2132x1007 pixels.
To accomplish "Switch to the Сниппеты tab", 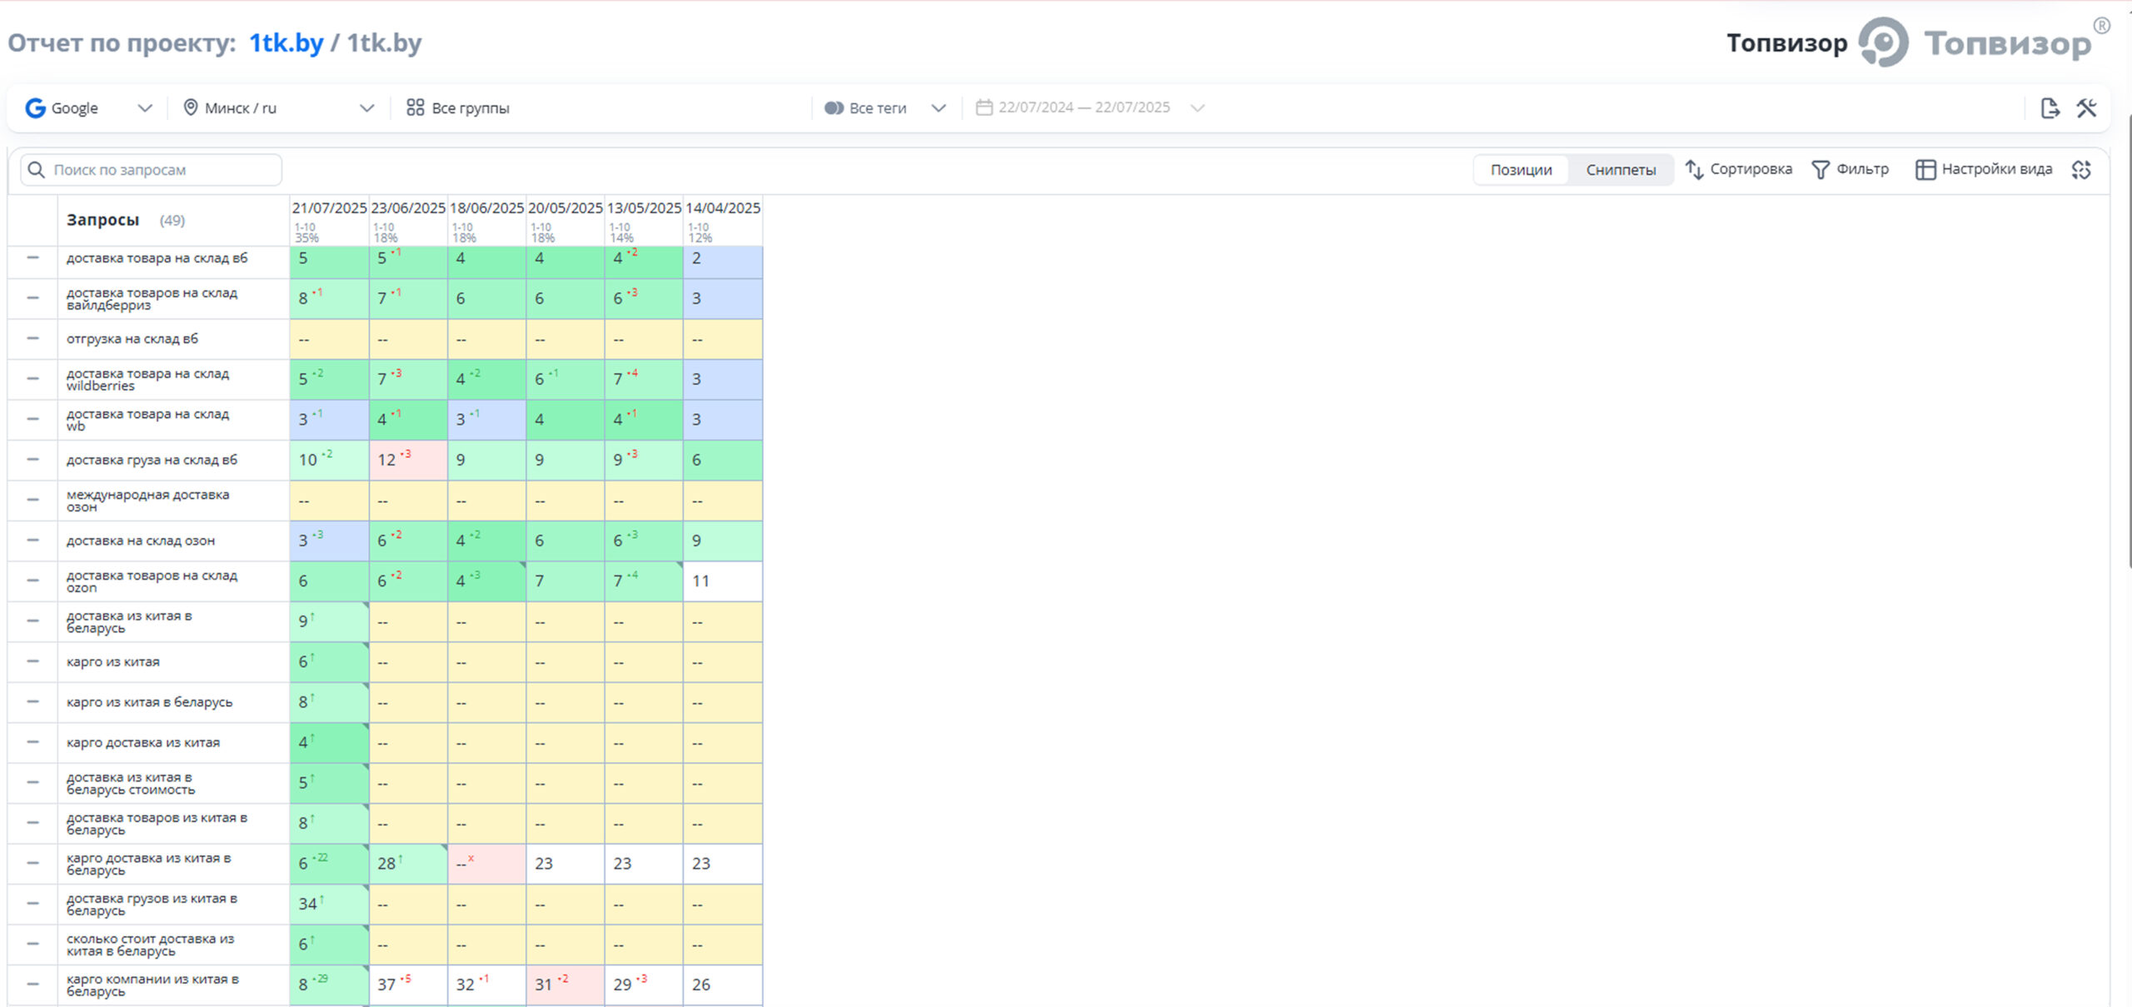I will click(x=1620, y=170).
